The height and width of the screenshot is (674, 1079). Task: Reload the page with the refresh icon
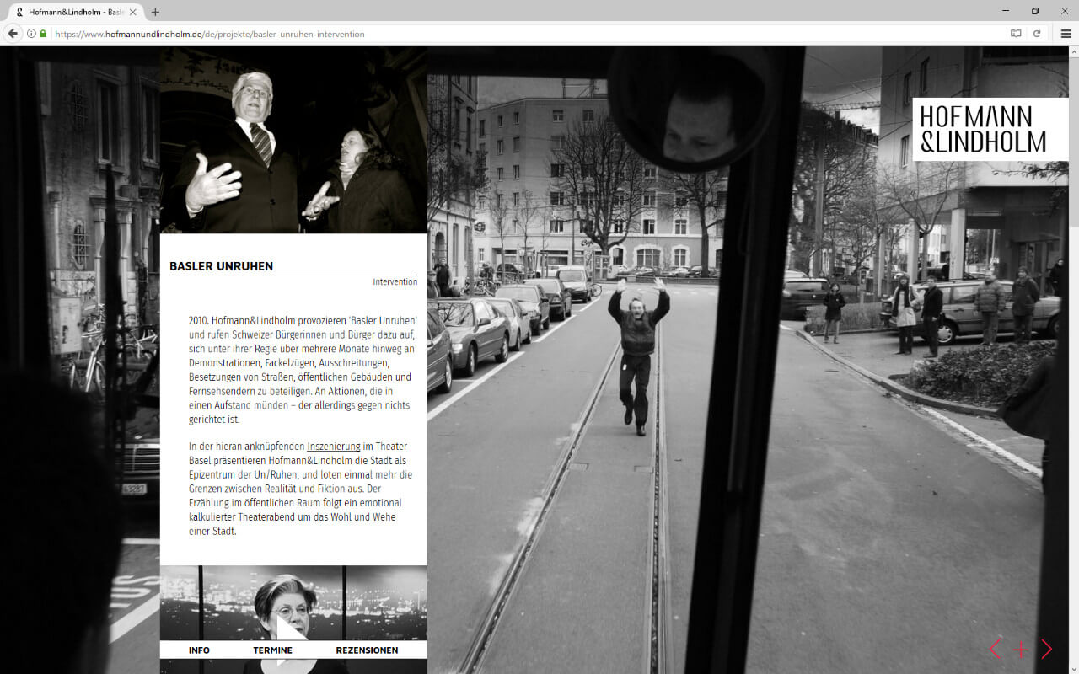coord(1038,34)
